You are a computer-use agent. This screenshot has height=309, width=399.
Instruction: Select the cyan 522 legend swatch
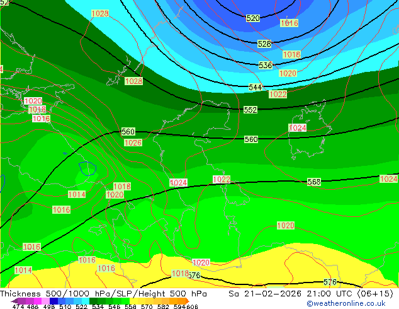click(x=86, y=301)
